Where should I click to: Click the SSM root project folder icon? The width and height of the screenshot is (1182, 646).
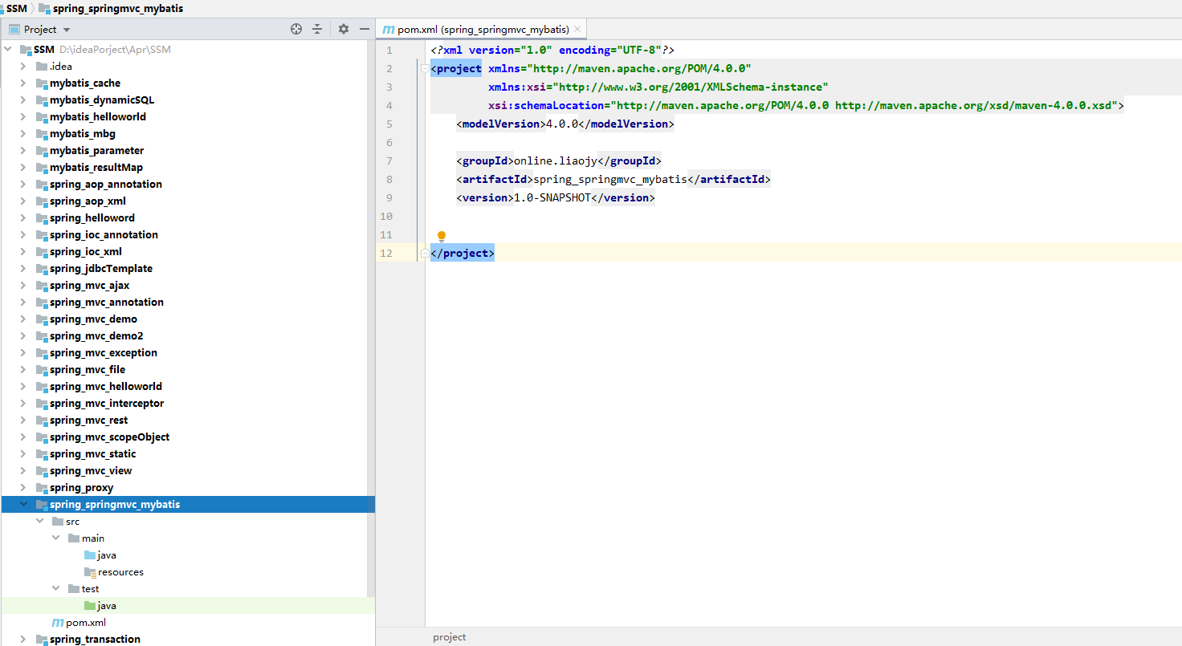click(x=26, y=50)
